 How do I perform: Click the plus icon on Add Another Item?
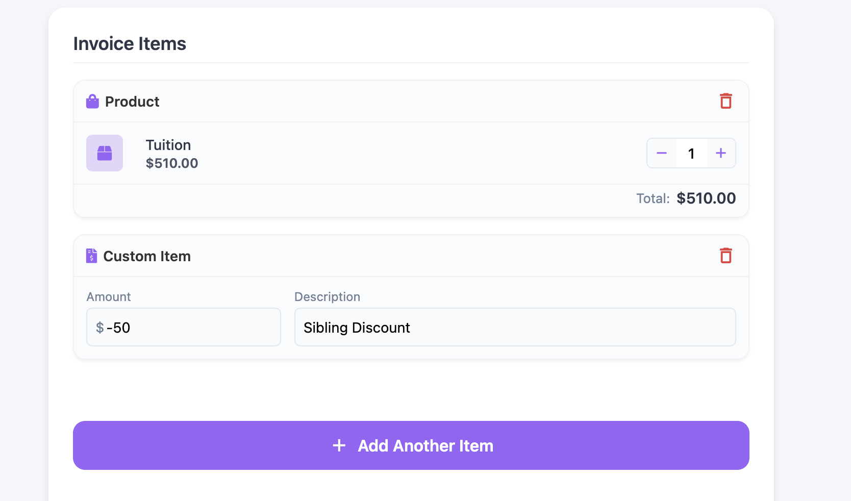pyautogui.click(x=339, y=445)
